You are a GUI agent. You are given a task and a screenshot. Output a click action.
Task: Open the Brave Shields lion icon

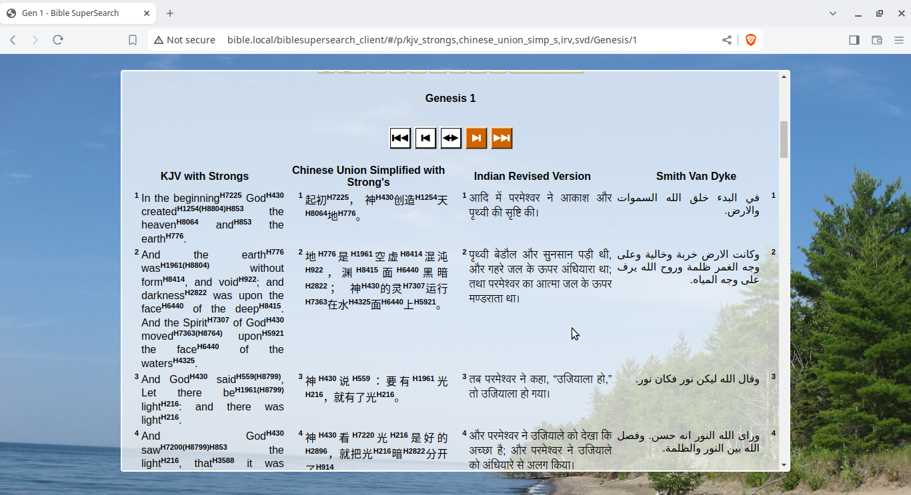750,40
